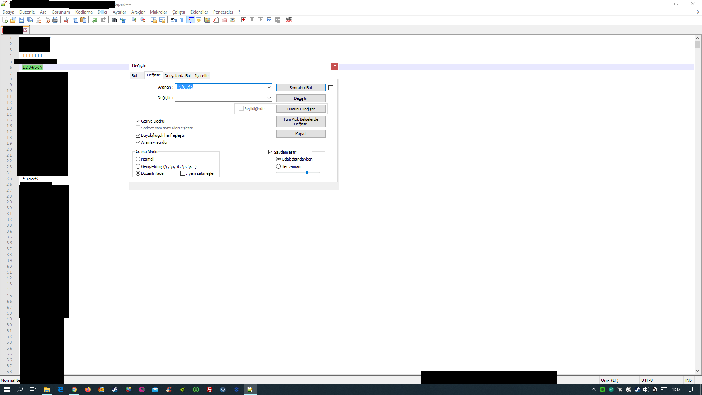The height and width of the screenshot is (395, 702).
Task: Run macro multiple times icon
Action: click(x=269, y=20)
